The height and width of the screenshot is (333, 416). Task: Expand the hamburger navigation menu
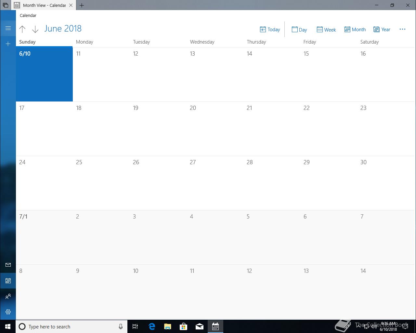tap(8, 28)
